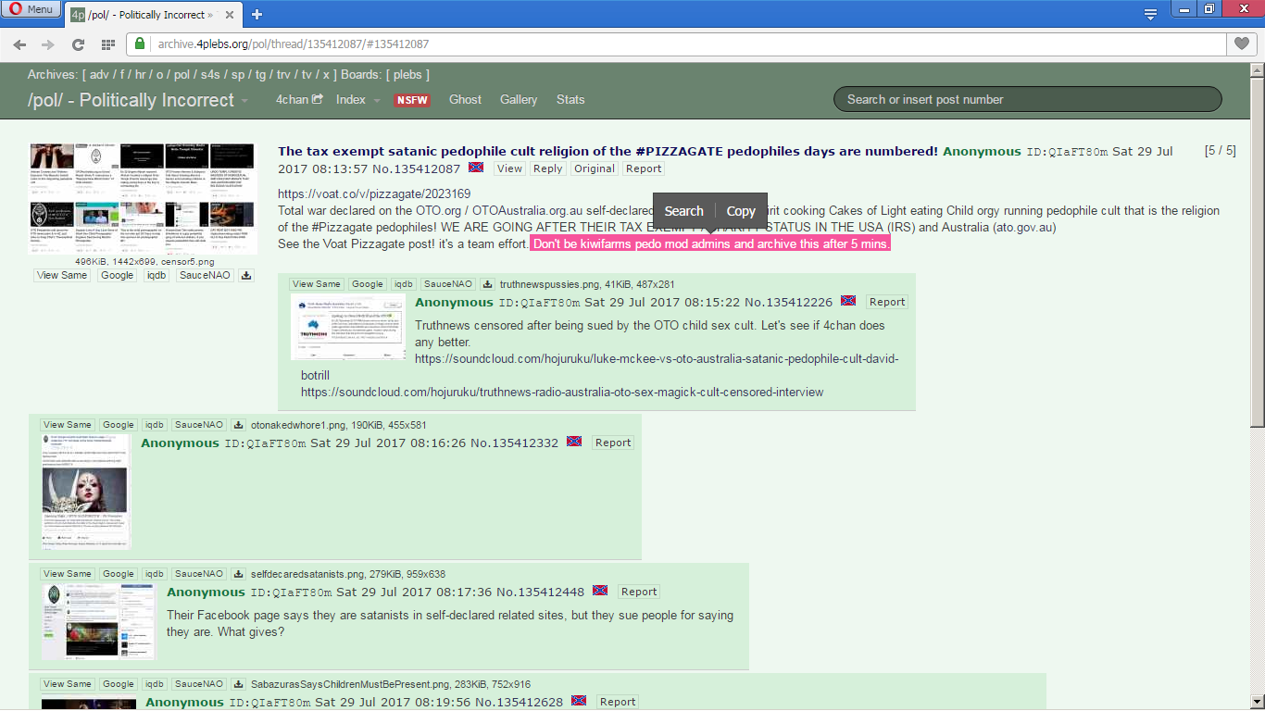Click Original button on the OP

coord(594,168)
